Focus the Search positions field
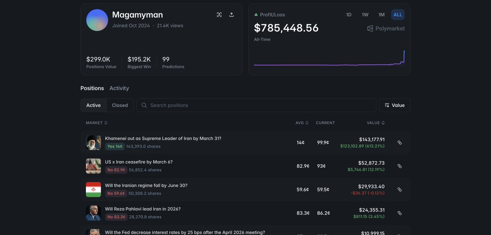This screenshot has width=491, height=235. [256, 105]
